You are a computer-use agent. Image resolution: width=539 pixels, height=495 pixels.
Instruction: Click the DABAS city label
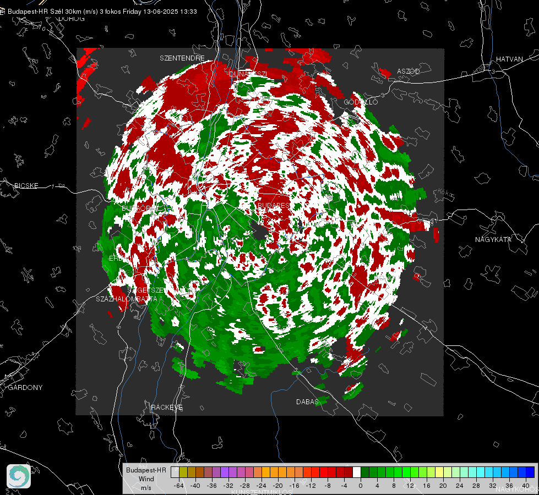point(307,402)
